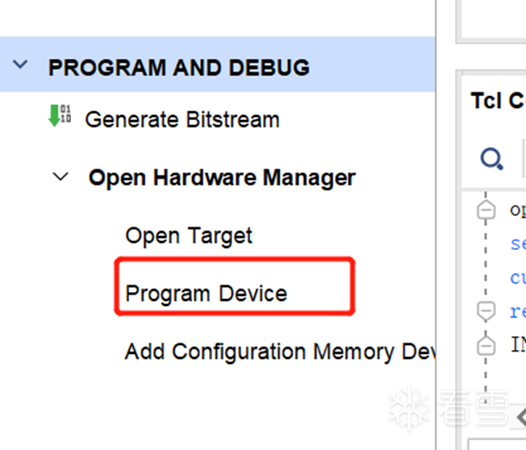Screen dimensions: 526x450
Task: Choose Add Configuration Memory Device
Action: click(279, 352)
